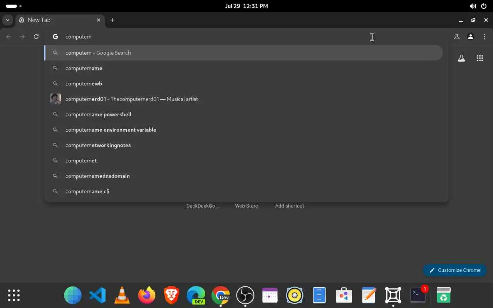Launch VLC media player from dock
The height and width of the screenshot is (308, 493).
122,295
